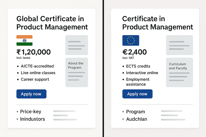Click the €2,400 price text
Screen dimensions: 206x137
135,52
